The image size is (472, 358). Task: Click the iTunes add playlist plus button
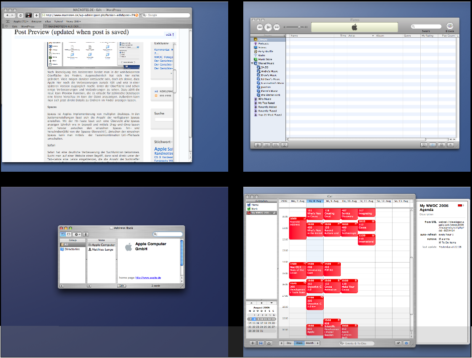258,145
